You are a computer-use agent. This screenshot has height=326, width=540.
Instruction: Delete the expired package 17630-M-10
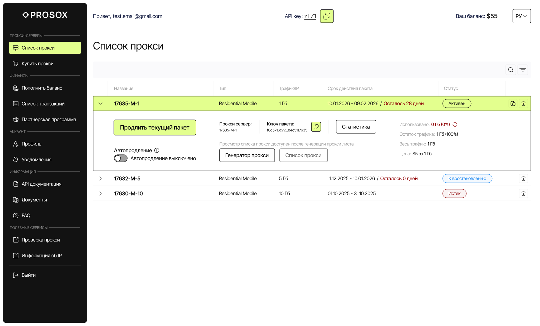(x=523, y=193)
